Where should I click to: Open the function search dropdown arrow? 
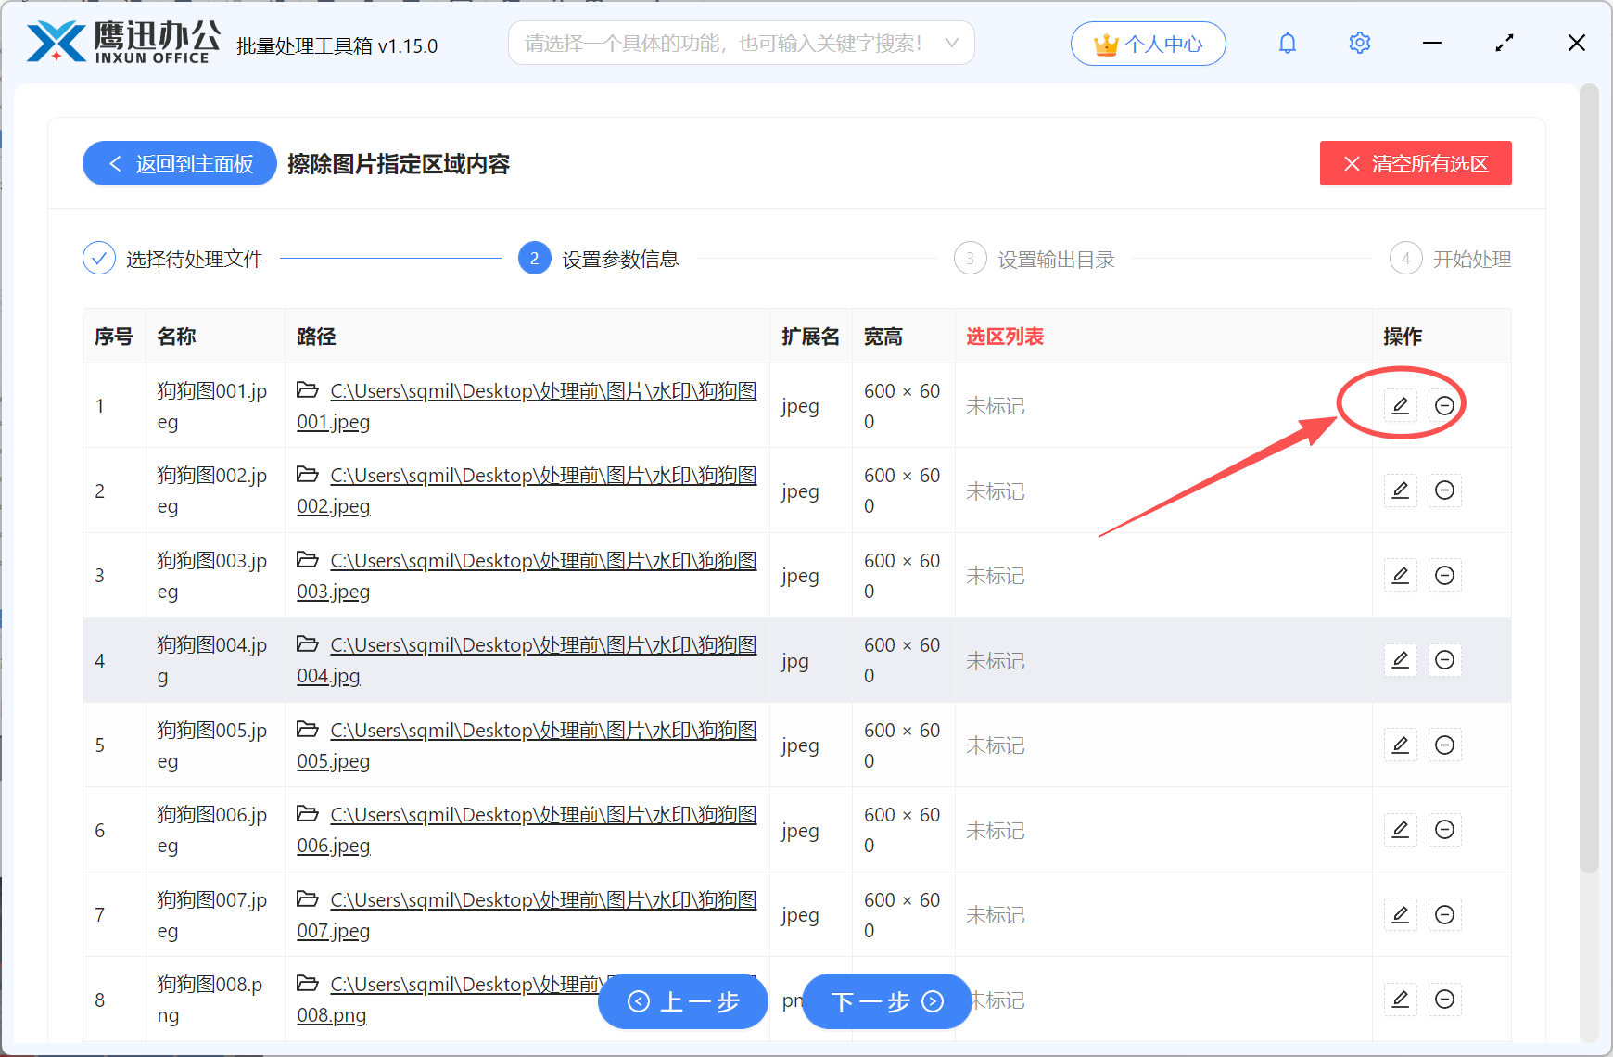pyautogui.click(x=951, y=43)
